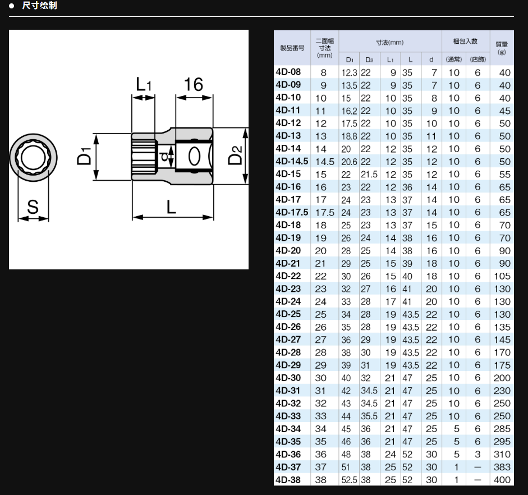Select the L1 dimension label in diagram

tap(144, 85)
